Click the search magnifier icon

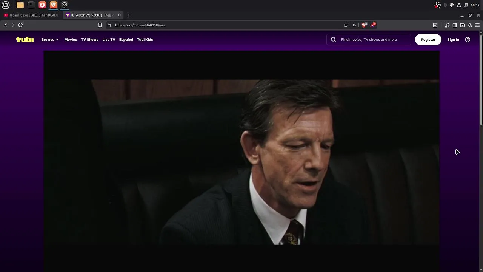pos(333,39)
